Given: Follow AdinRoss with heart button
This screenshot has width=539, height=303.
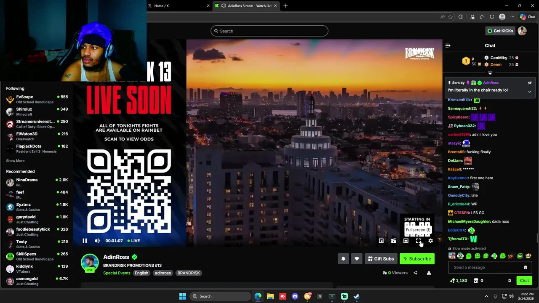Looking at the screenshot, I should (x=357, y=259).
